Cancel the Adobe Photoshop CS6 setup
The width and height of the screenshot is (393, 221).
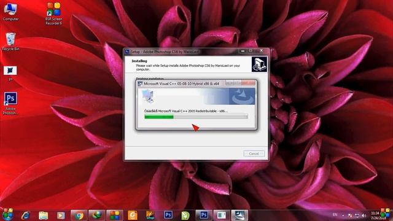254,153
